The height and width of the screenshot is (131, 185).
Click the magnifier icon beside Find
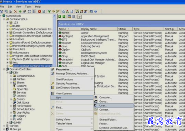click(x=52, y=107)
